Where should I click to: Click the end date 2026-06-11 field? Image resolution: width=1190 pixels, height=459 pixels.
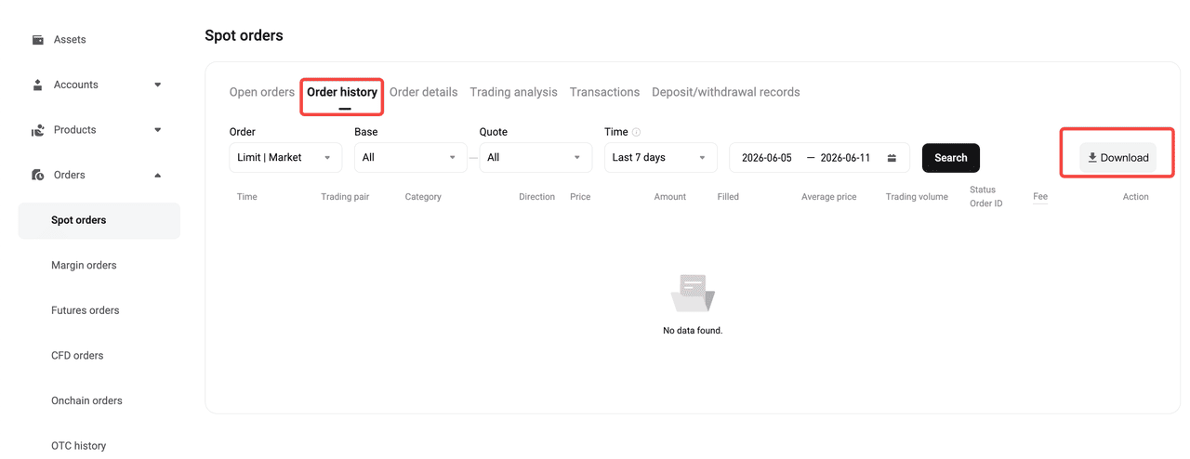845,158
